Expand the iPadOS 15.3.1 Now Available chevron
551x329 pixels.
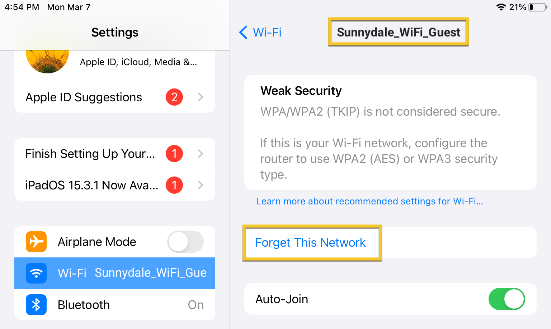pos(201,185)
